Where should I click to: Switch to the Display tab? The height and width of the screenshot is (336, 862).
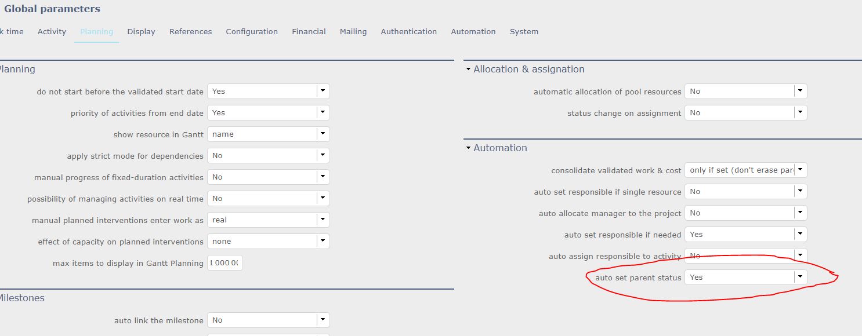click(141, 32)
